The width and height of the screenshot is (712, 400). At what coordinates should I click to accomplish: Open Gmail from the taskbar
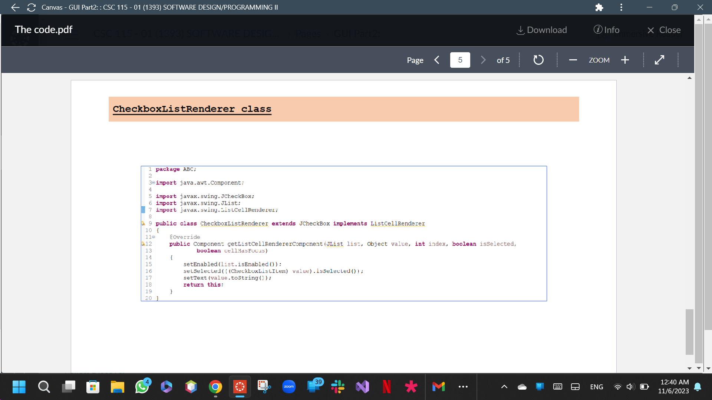[x=439, y=387]
